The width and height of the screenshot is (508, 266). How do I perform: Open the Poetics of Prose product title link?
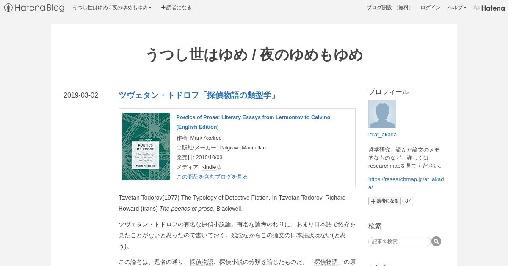[253, 122]
